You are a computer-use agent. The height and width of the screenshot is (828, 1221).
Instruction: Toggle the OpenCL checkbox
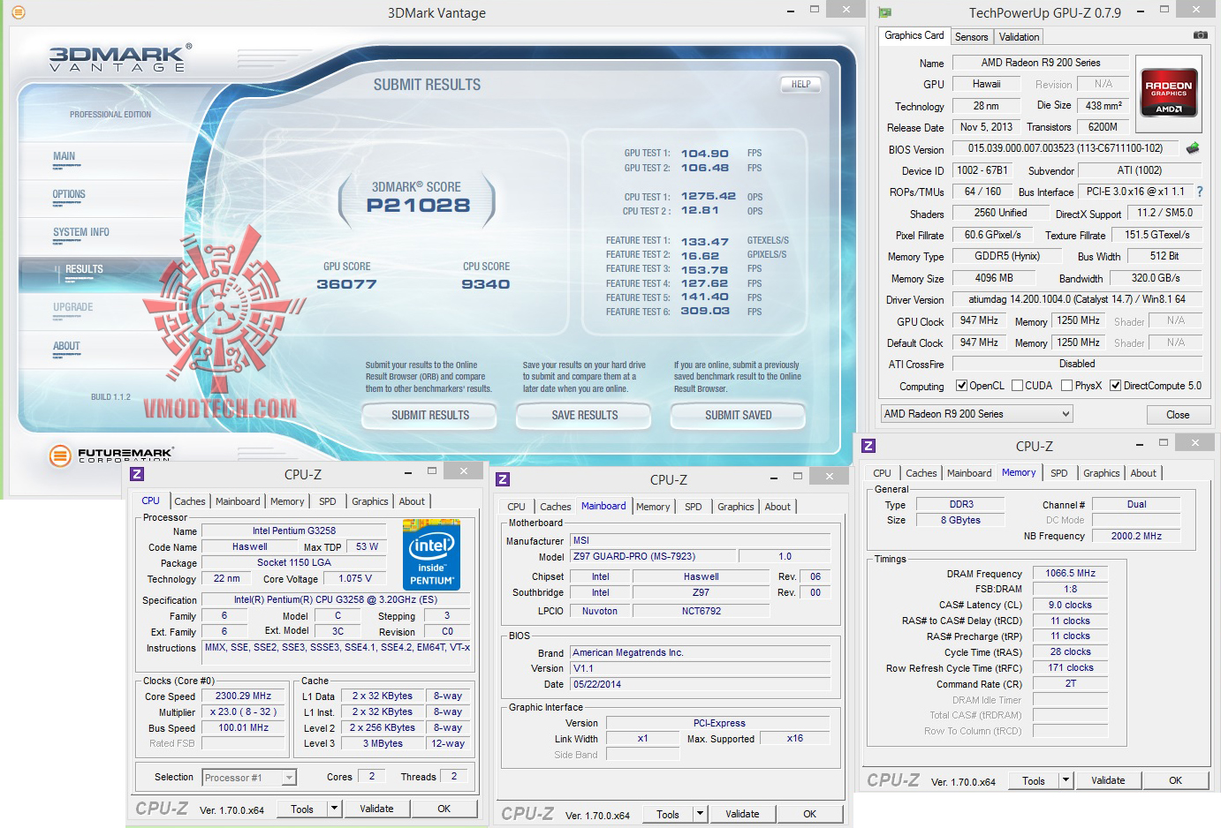click(962, 386)
